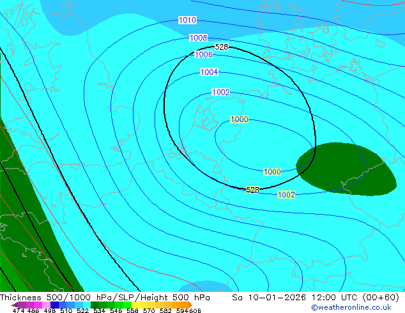This screenshot has width=405, height=313.
Task: Click the legend scale value 594
Action: coord(182,310)
